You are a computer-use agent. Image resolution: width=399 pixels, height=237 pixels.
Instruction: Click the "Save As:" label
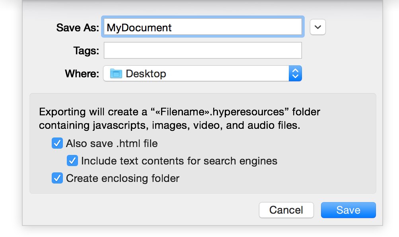pyautogui.click(x=78, y=27)
